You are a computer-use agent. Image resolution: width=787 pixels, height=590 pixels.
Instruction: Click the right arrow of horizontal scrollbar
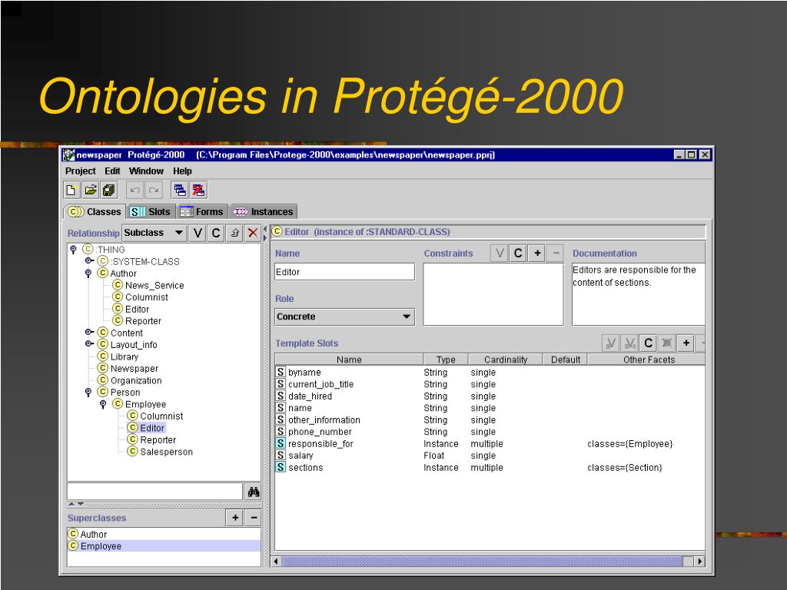click(699, 562)
